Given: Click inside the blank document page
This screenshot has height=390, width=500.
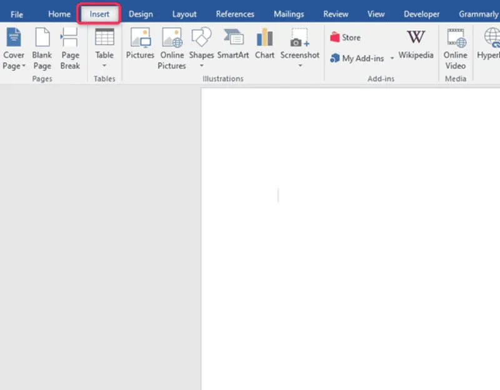Looking at the screenshot, I should click(351, 239).
